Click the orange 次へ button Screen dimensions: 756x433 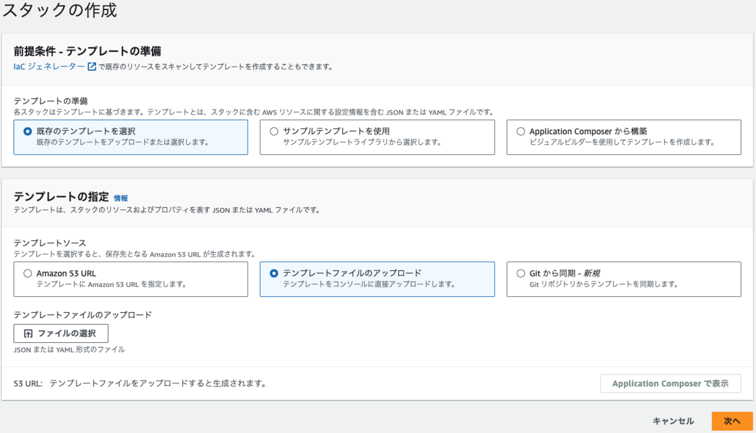[x=732, y=420]
